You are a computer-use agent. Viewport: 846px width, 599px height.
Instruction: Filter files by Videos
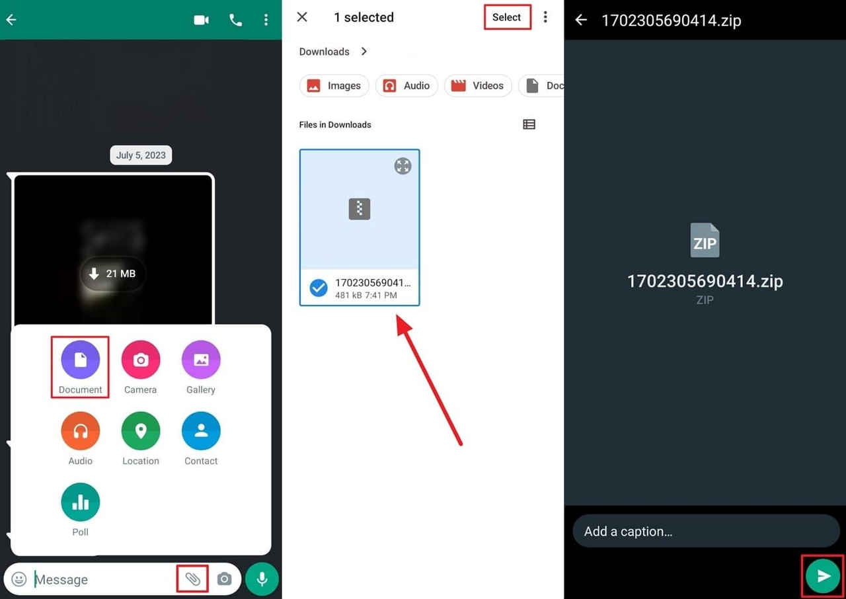(478, 85)
